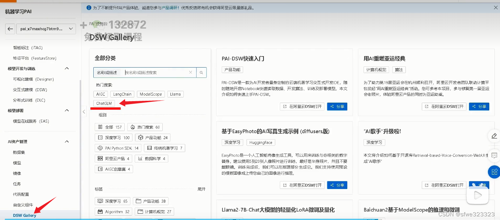Filter by PAI Python SDK 14 group
This screenshot has width=500, height=220.
[118, 148]
